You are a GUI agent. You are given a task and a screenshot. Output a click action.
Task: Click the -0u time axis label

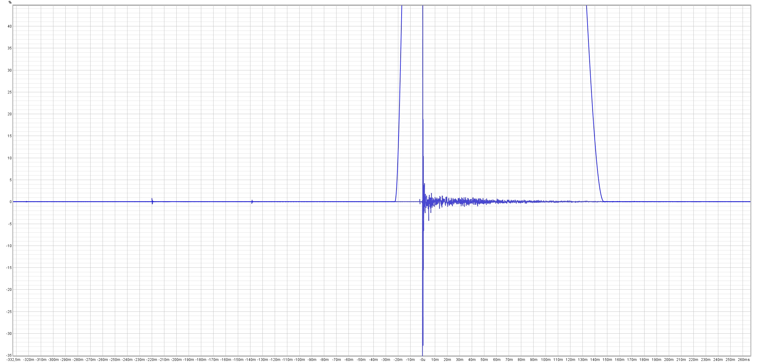click(423, 360)
